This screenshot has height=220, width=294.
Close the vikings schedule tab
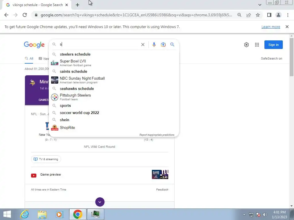point(67,5)
